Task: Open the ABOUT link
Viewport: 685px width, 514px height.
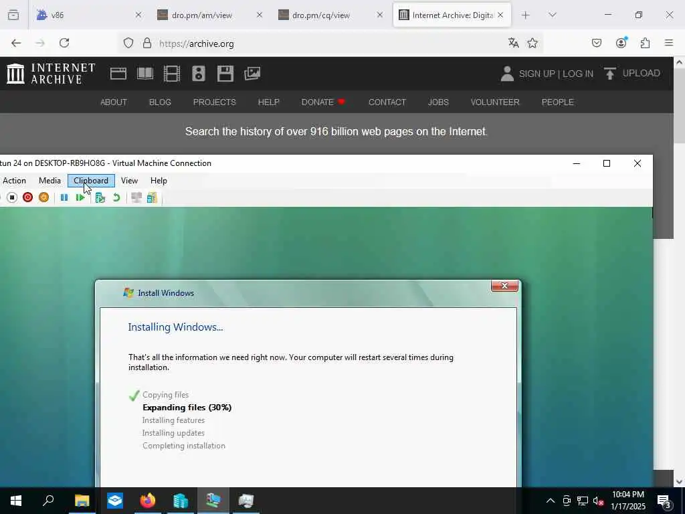Action: pyautogui.click(x=114, y=102)
